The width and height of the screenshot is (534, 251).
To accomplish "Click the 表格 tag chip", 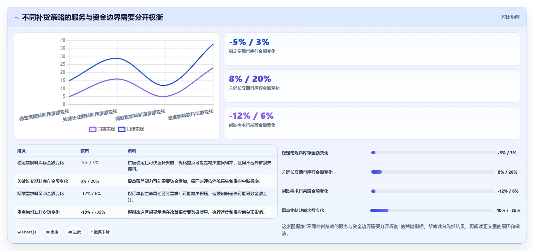I will pos(52,232).
